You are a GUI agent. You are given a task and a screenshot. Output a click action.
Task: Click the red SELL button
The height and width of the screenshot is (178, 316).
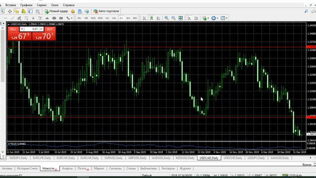(20, 34)
